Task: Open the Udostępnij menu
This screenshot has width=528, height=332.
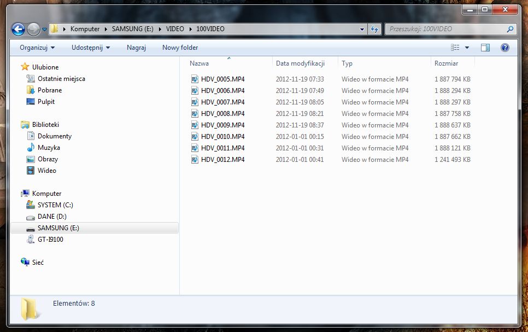Action: pos(91,48)
